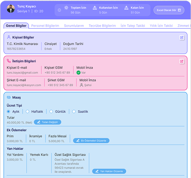
Task: Go to Tecrübe Bilgilerim tab
Action: 102,26
